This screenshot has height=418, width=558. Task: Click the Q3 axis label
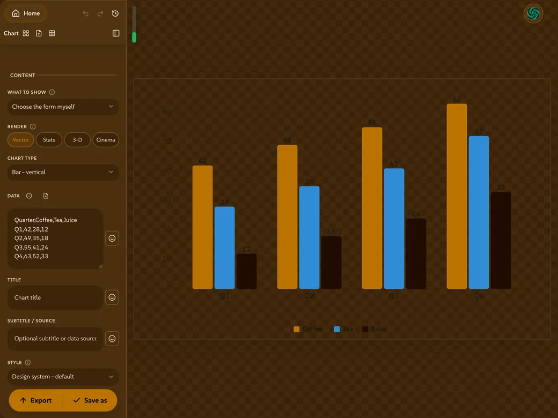pyautogui.click(x=394, y=296)
